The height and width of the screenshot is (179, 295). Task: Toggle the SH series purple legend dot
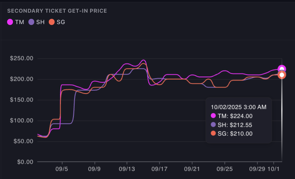pyautogui.click(x=31, y=22)
